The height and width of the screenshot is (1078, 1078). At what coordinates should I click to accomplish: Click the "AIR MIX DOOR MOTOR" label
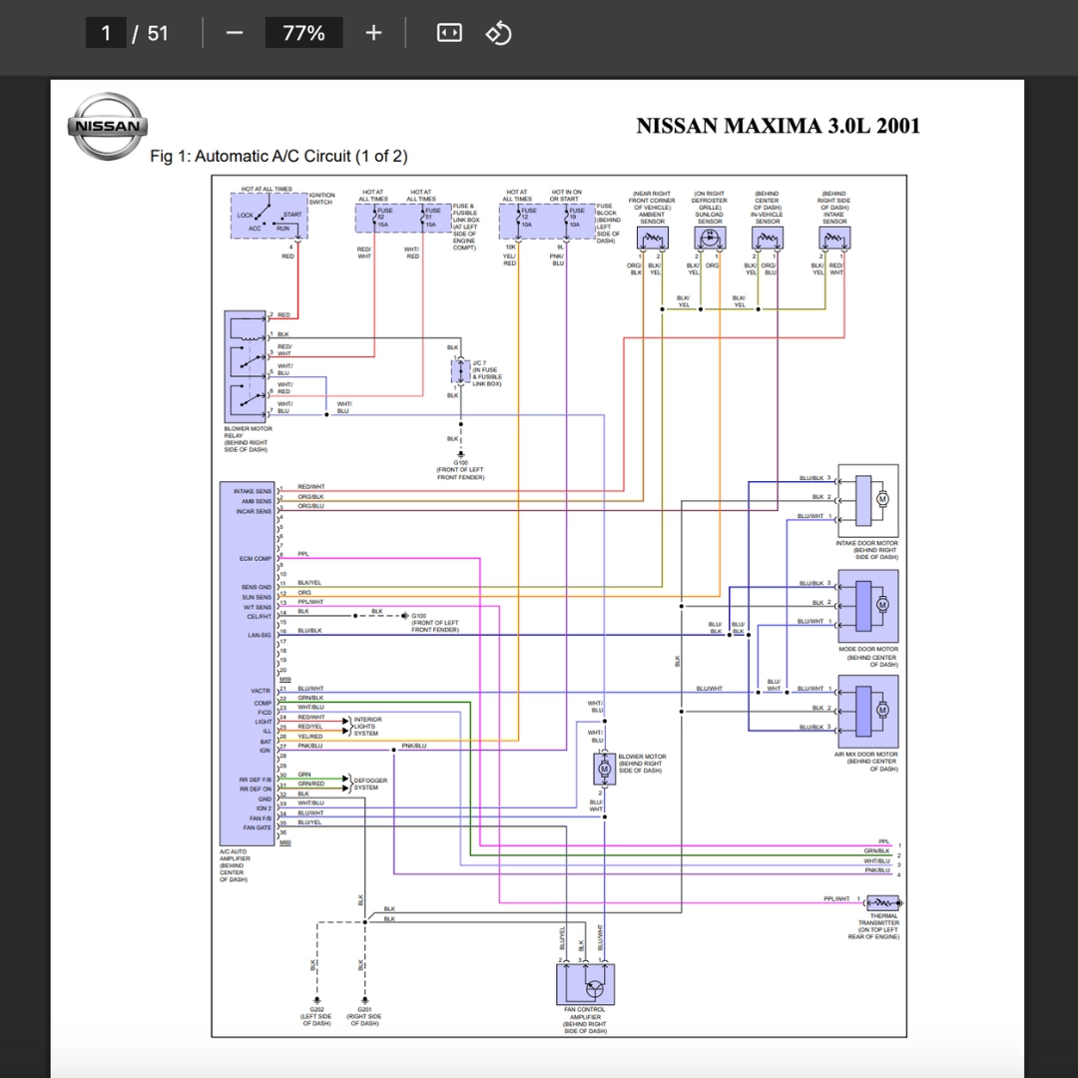tap(865, 755)
